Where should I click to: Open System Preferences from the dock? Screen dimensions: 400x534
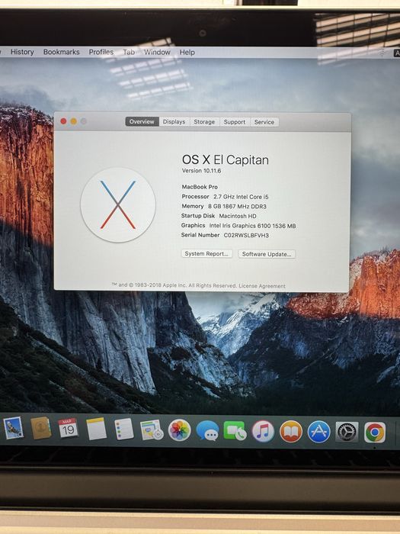click(347, 432)
